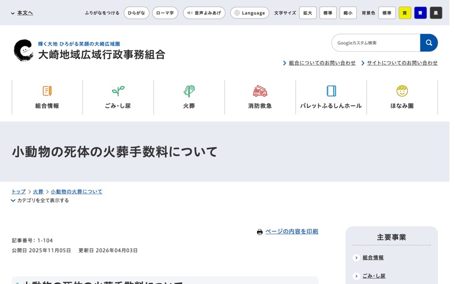
Task: Jump to 本文へ skip link
Action: coord(25,13)
